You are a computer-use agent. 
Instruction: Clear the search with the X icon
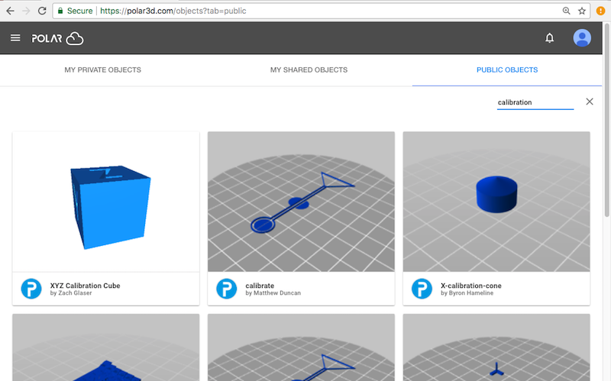[590, 102]
